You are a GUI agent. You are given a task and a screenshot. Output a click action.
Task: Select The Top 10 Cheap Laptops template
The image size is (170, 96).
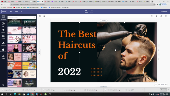point(29,83)
